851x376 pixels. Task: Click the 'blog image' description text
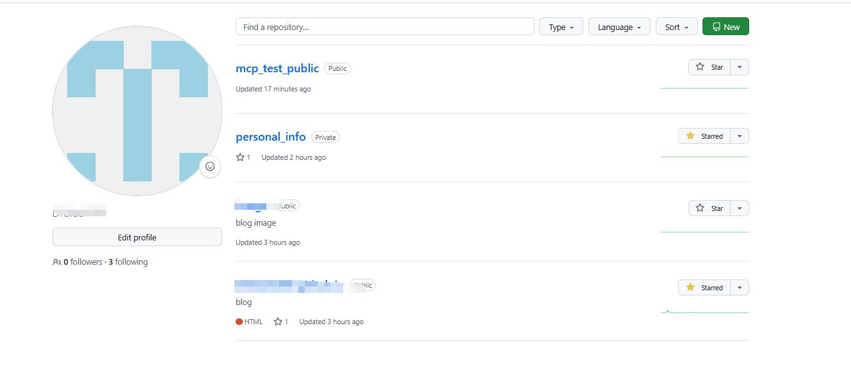click(x=256, y=223)
